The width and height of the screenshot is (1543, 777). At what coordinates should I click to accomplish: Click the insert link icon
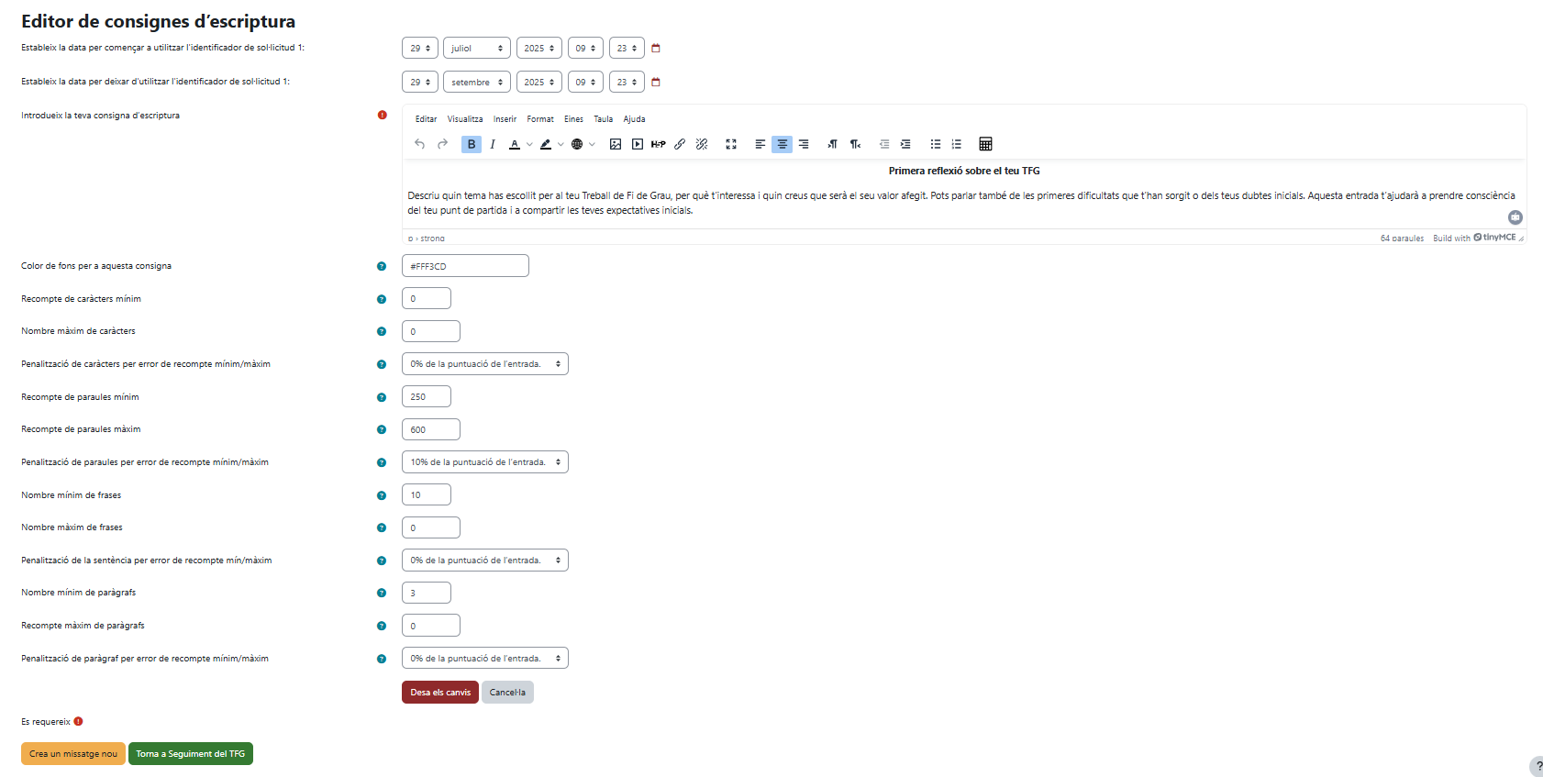coord(680,144)
